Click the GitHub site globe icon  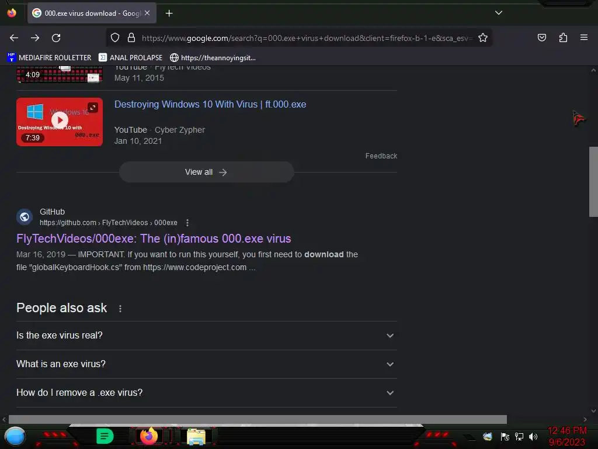pyautogui.click(x=25, y=217)
